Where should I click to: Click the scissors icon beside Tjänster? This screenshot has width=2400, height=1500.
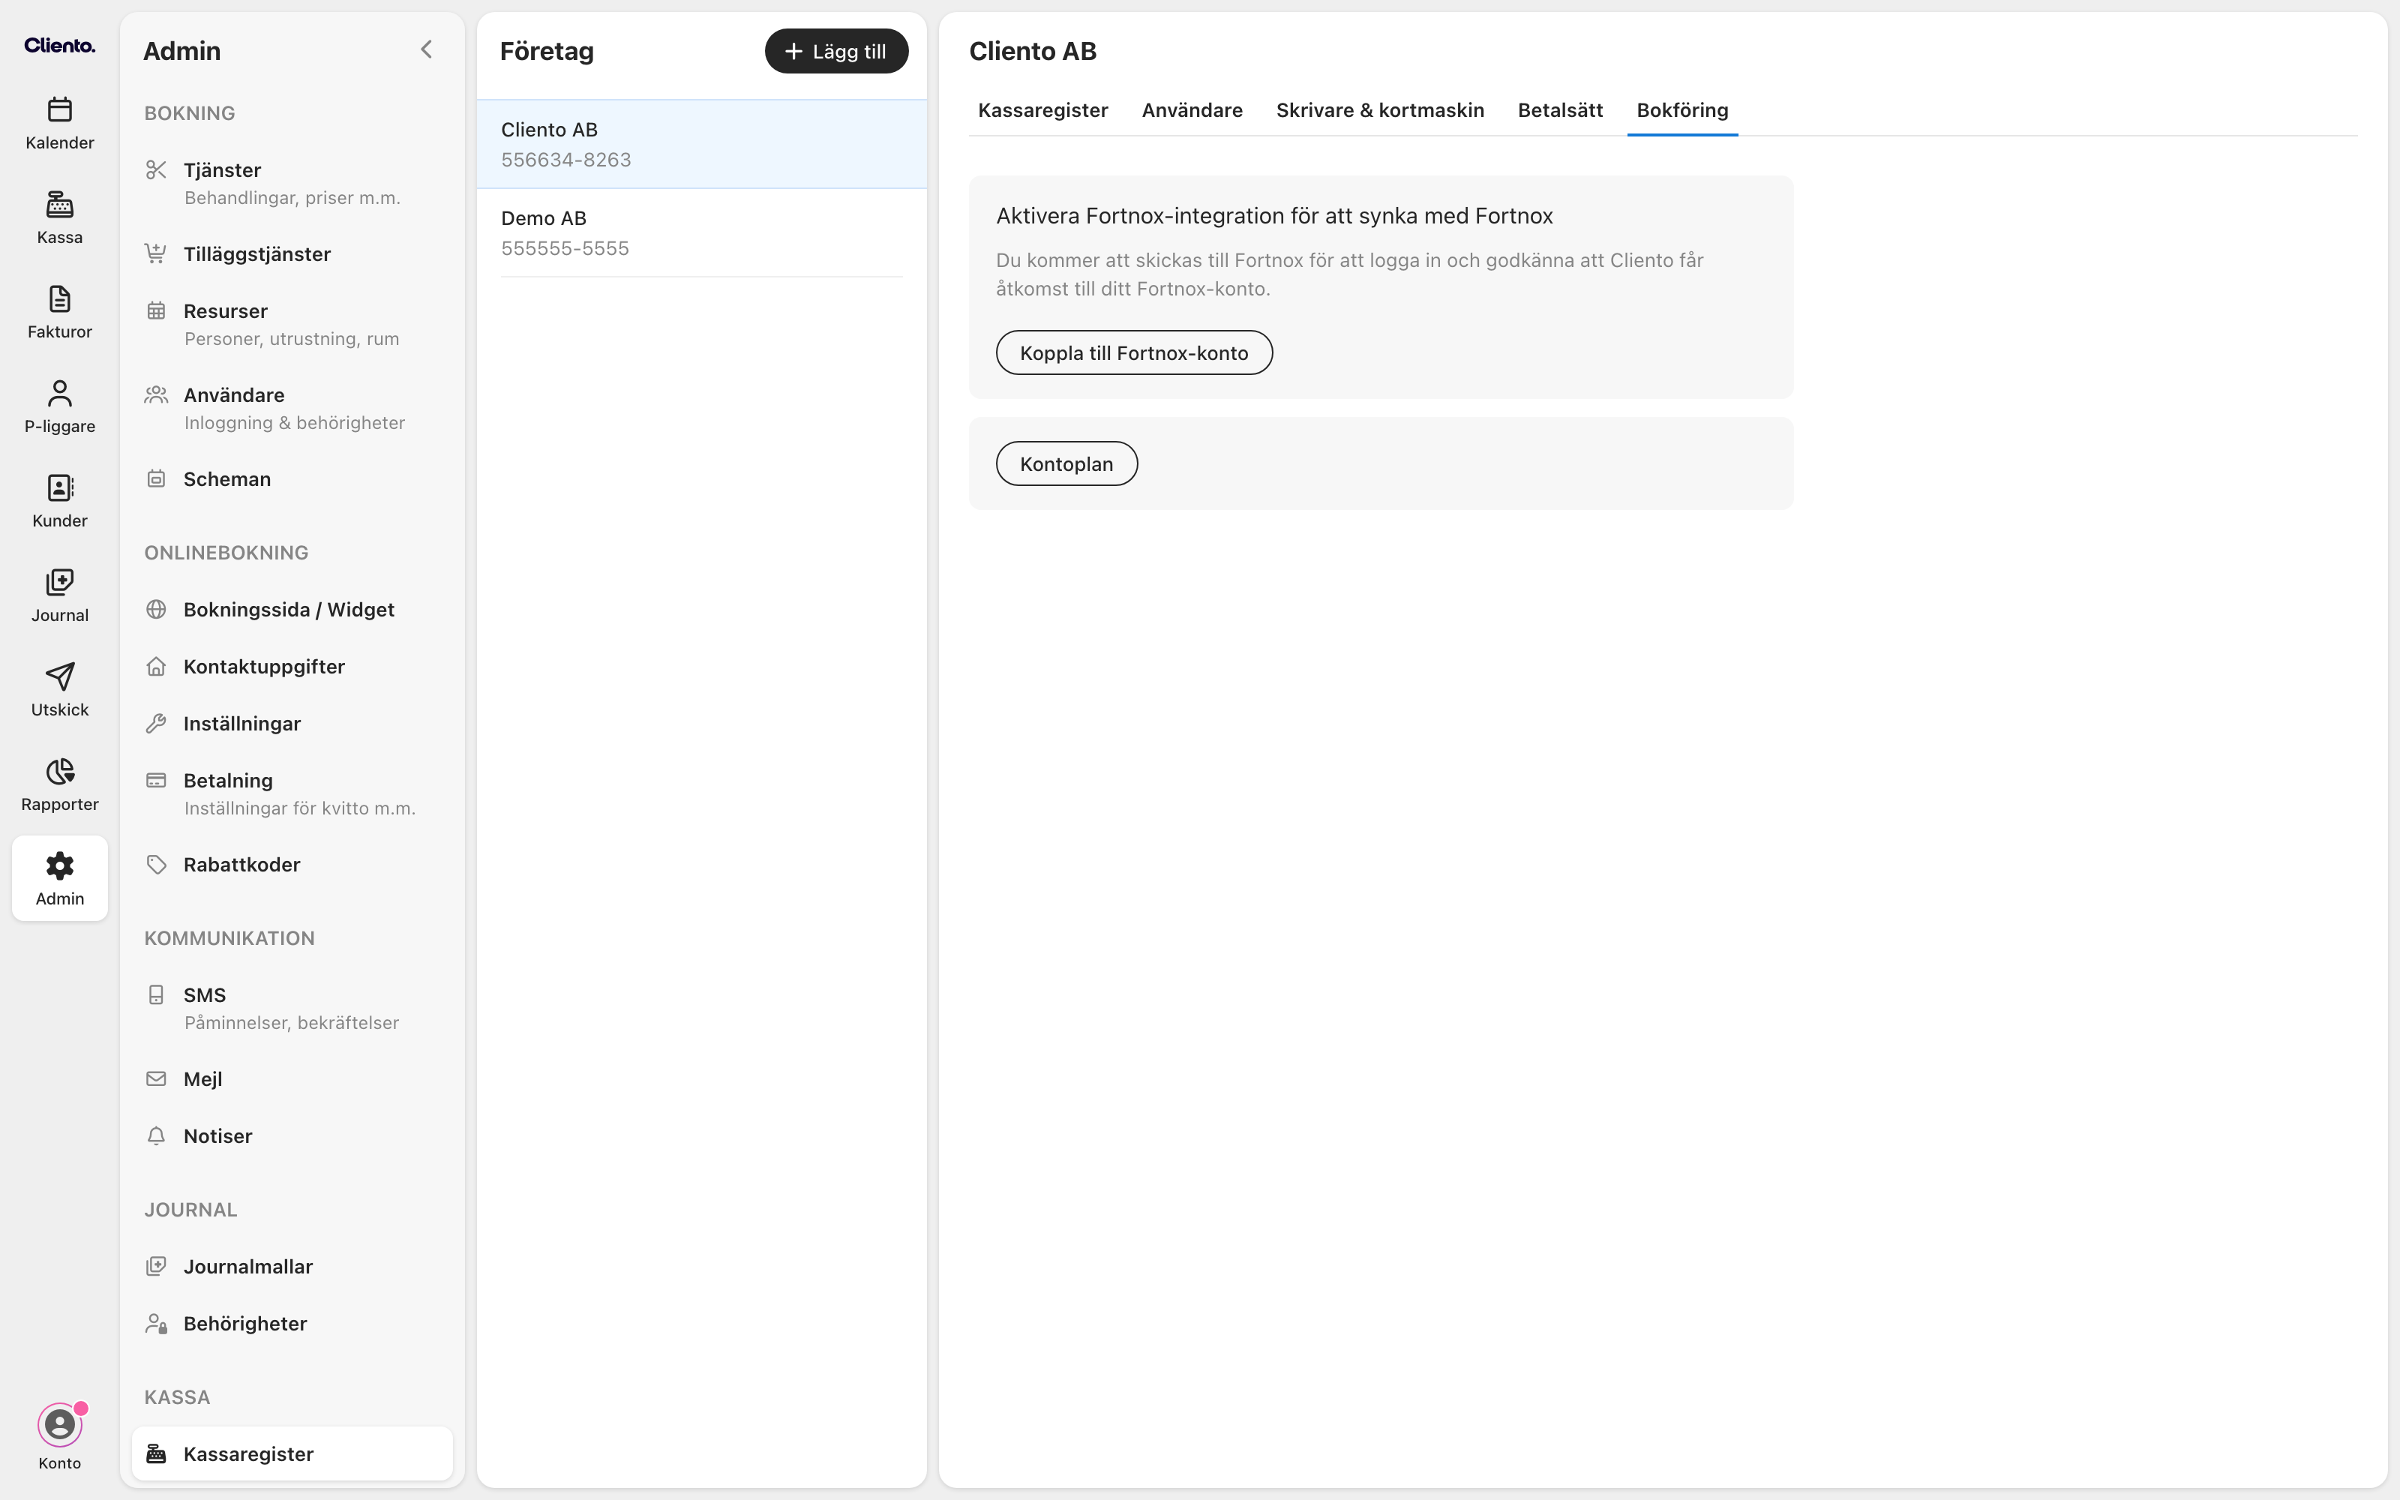click(156, 171)
